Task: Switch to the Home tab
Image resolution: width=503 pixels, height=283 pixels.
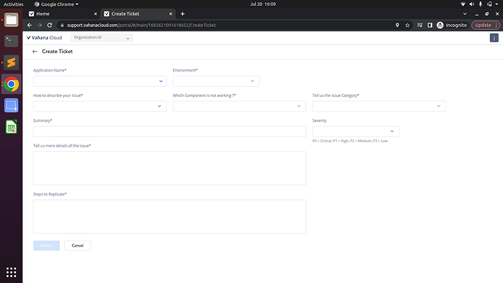Action: tap(63, 14)
